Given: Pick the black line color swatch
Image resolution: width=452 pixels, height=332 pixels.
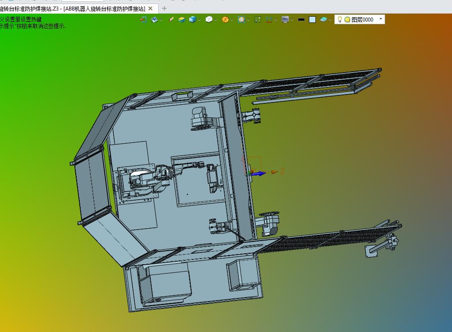Looking at the screenshot, I should click(301, 19).
